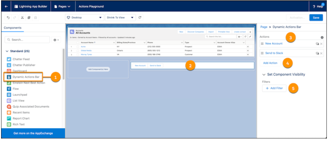This screenshot has width=329, height=141.
Task: Save the page
Action: click(x=316, y=18)
